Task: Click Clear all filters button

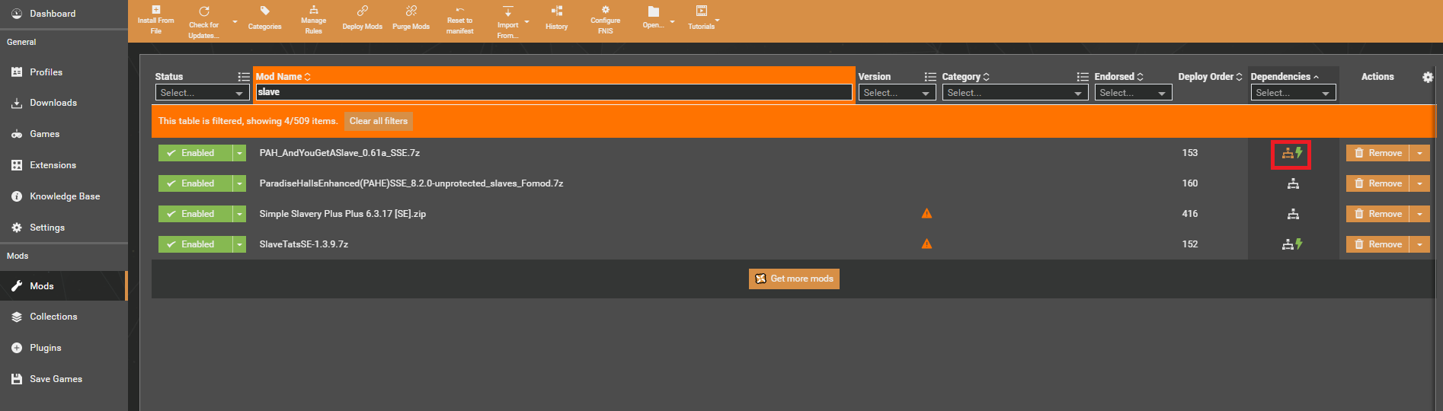Action: tap(379, 121)
